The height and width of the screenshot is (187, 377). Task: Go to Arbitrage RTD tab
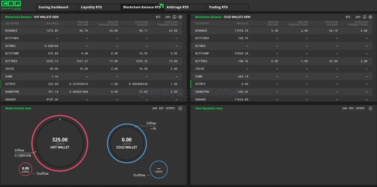[185, 7]
